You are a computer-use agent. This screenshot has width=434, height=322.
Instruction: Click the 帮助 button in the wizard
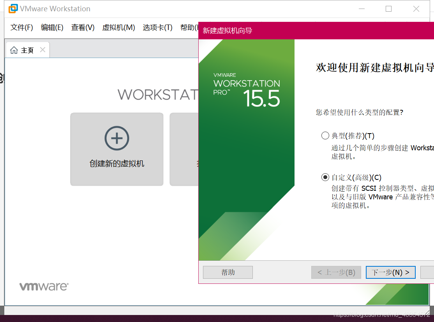click(x=228, y=273)
